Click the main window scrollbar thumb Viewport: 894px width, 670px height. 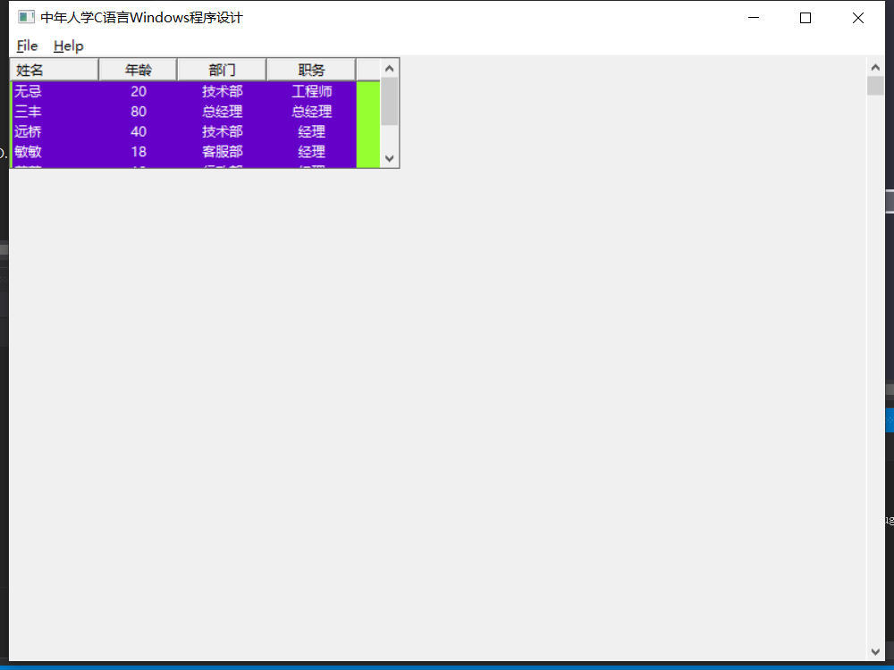pyautogui.click(x=875, y=86)
